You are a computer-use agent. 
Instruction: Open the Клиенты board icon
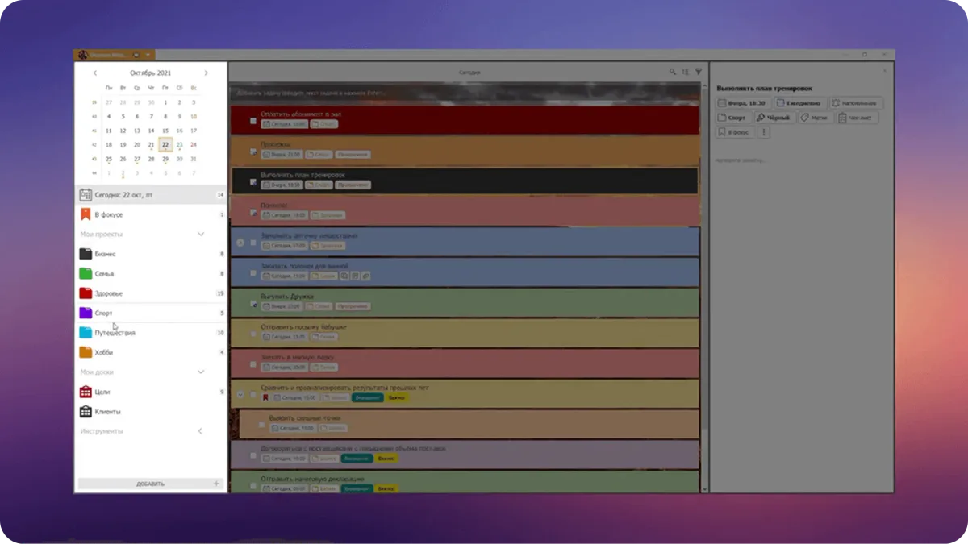pyautogui.click(x=86, y=412)
